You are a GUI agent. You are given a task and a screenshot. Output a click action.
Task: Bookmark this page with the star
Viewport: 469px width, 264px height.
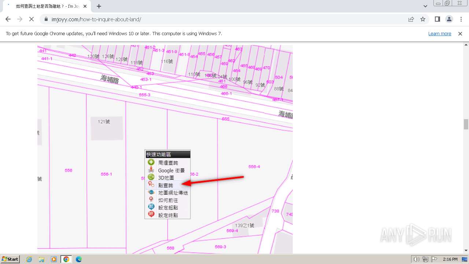tap(423, 19)
